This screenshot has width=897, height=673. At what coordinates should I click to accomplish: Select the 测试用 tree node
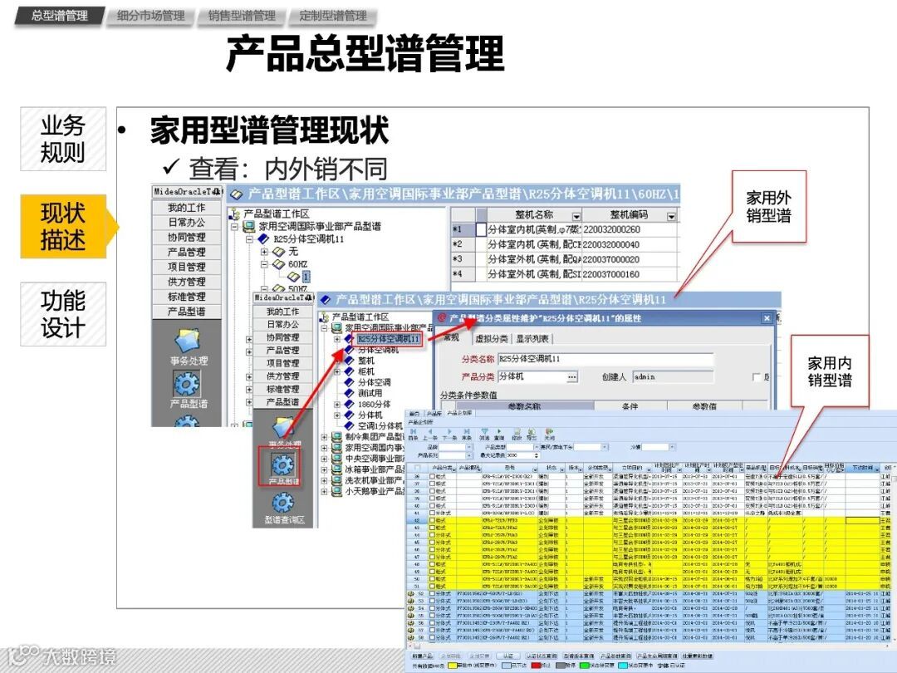[x=370, y=393]
